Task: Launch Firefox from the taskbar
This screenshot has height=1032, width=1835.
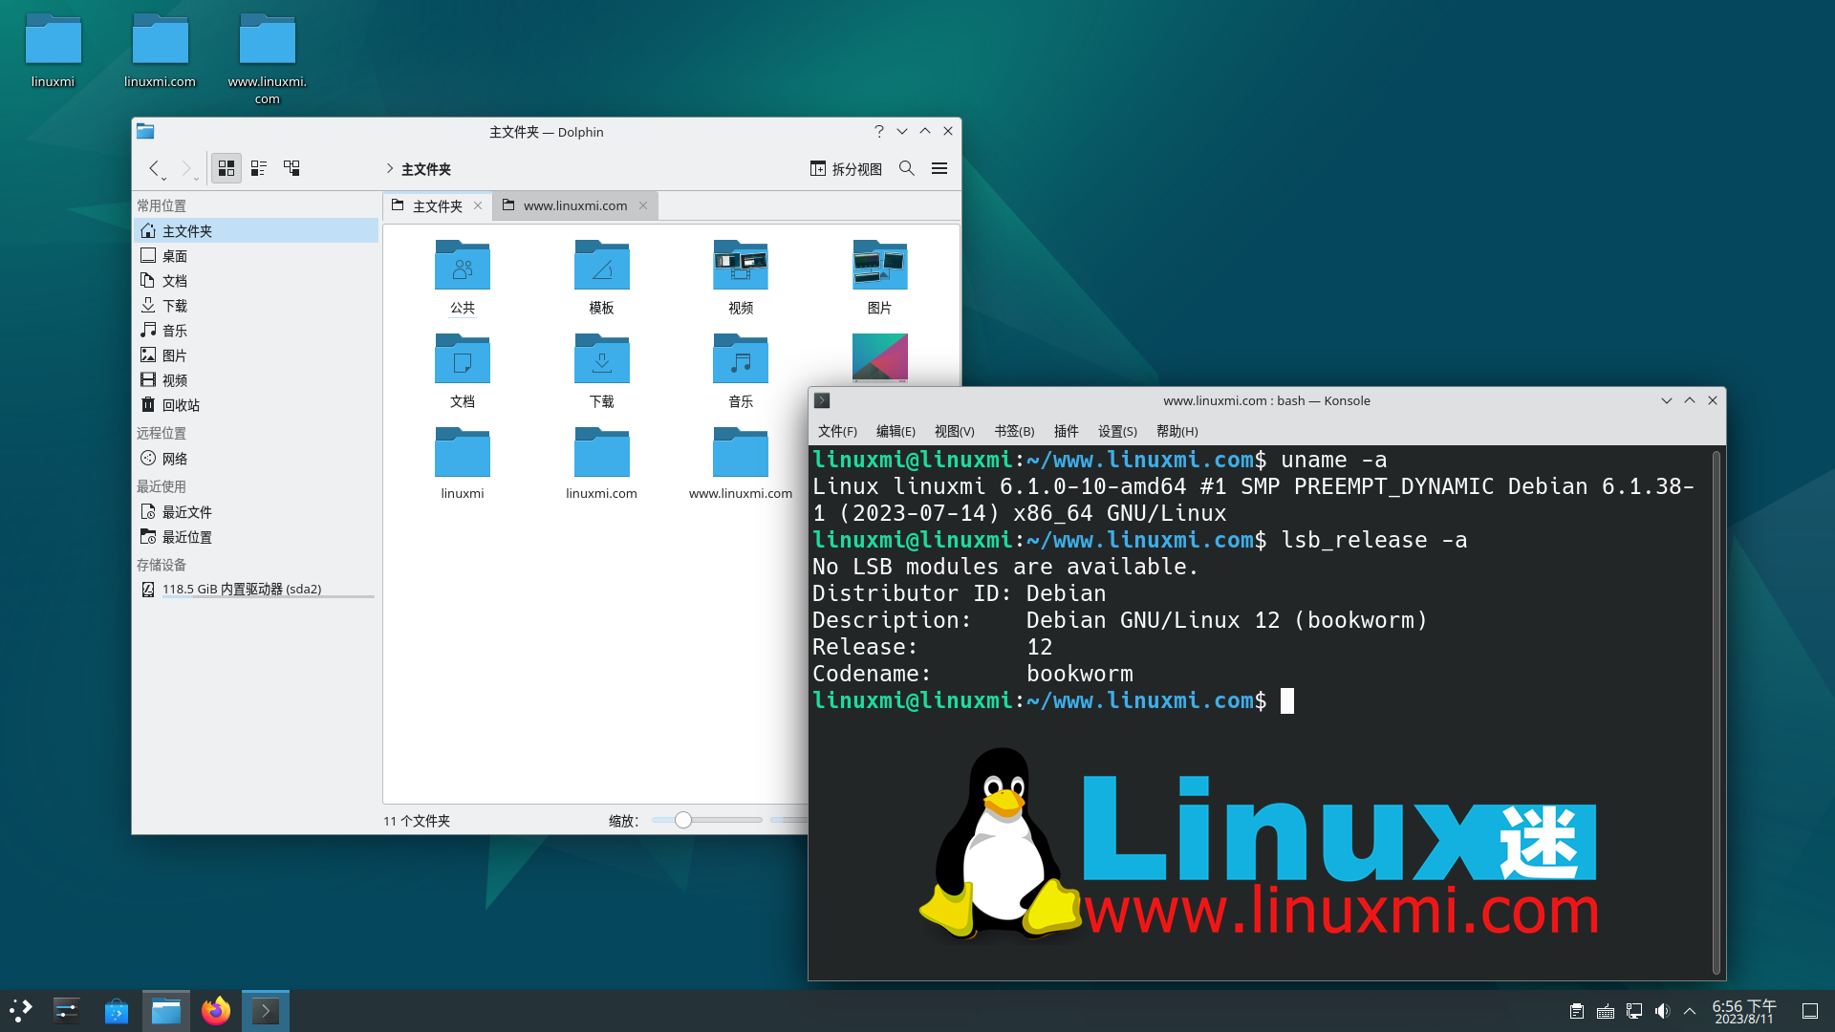Action: coord(216,1010)
